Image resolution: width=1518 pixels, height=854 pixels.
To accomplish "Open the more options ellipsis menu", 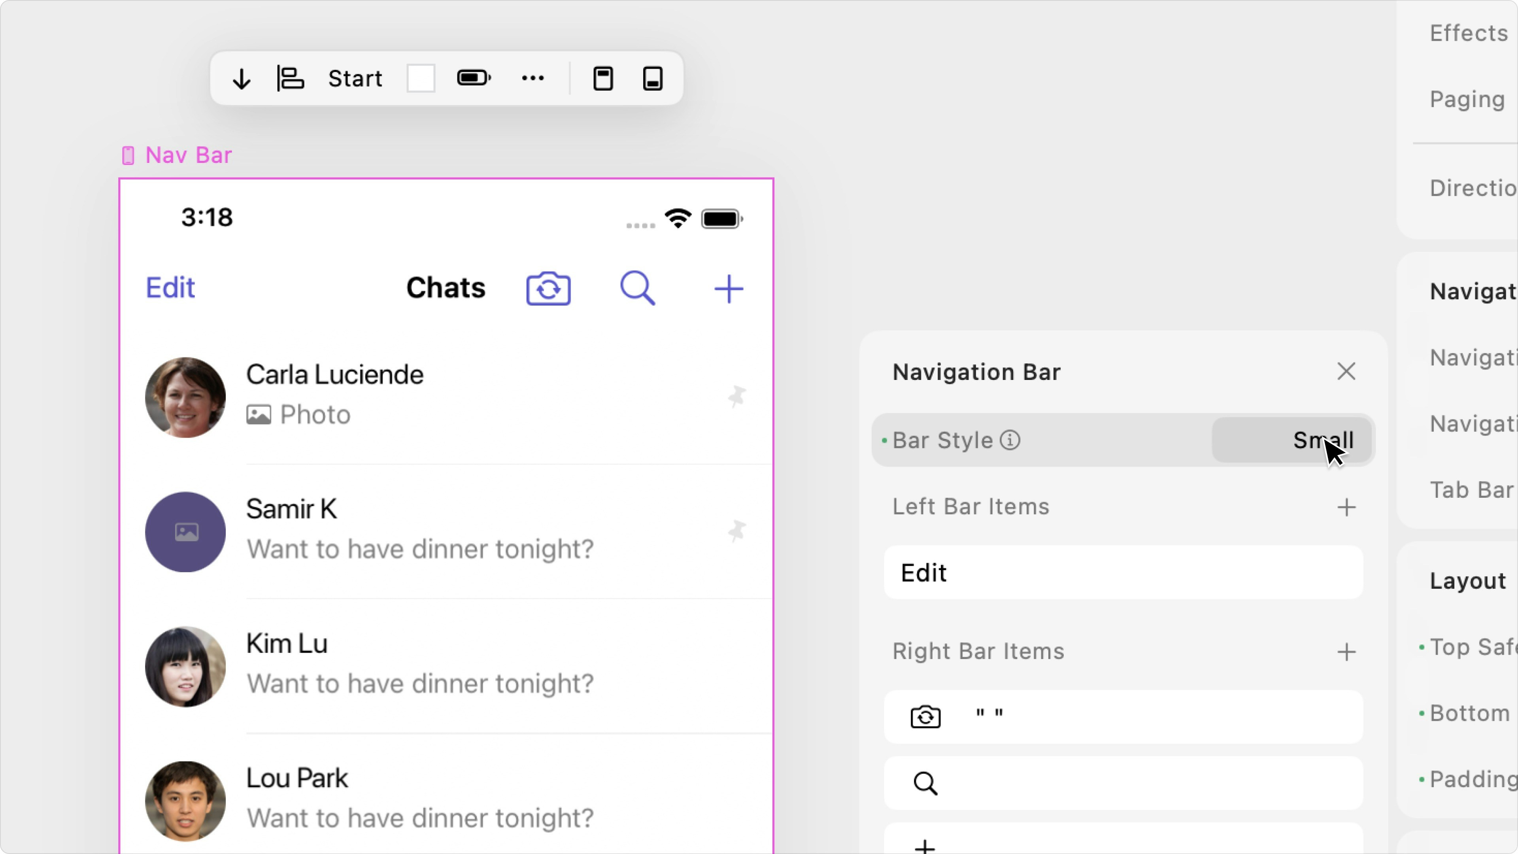I will pyautogui.click(x=533, y=78).
